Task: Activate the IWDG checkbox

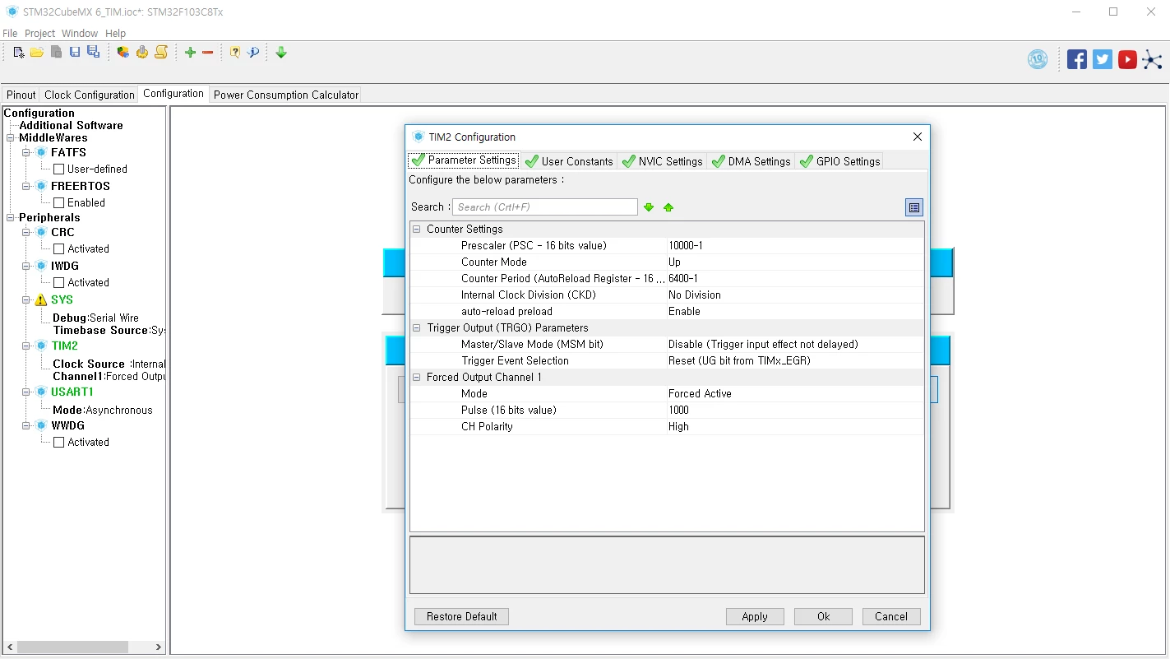Action: (x=58, y=282)
